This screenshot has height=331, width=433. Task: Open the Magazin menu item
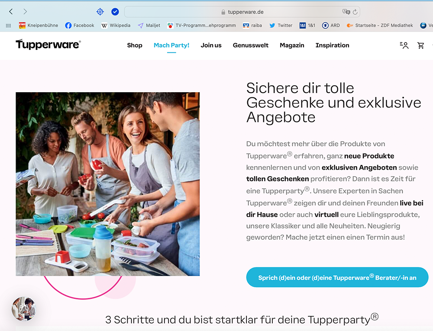click(x=292, y=45)
